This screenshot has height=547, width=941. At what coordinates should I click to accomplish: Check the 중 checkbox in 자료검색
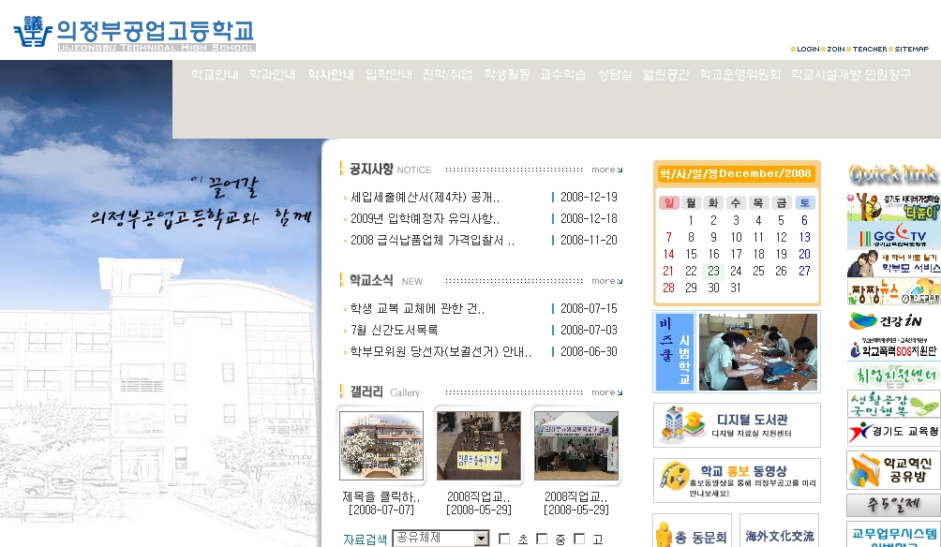(542, 539)
